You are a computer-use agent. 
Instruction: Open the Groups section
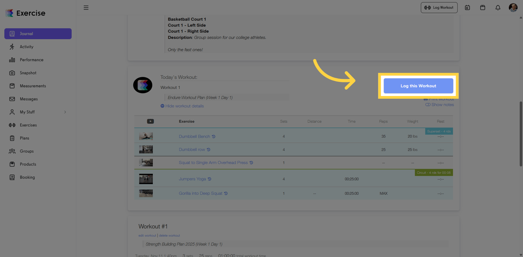click(25, 151)
